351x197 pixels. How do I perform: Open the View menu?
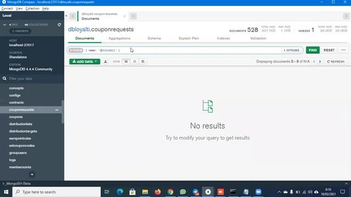(19, 9)
